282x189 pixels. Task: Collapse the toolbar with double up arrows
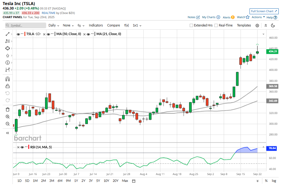click(266, 26)
